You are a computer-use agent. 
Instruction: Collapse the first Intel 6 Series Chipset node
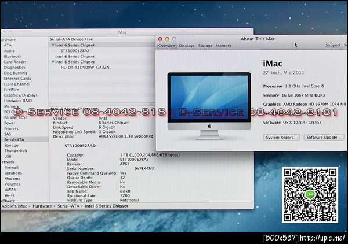(53, 45)
